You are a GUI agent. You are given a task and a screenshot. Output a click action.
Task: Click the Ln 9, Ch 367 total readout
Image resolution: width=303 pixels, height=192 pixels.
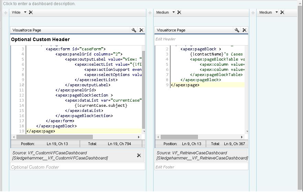[234, 144]
